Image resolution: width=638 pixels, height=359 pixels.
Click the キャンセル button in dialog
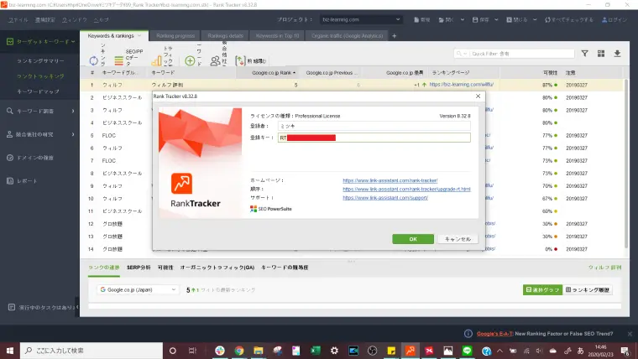point(460,238)
